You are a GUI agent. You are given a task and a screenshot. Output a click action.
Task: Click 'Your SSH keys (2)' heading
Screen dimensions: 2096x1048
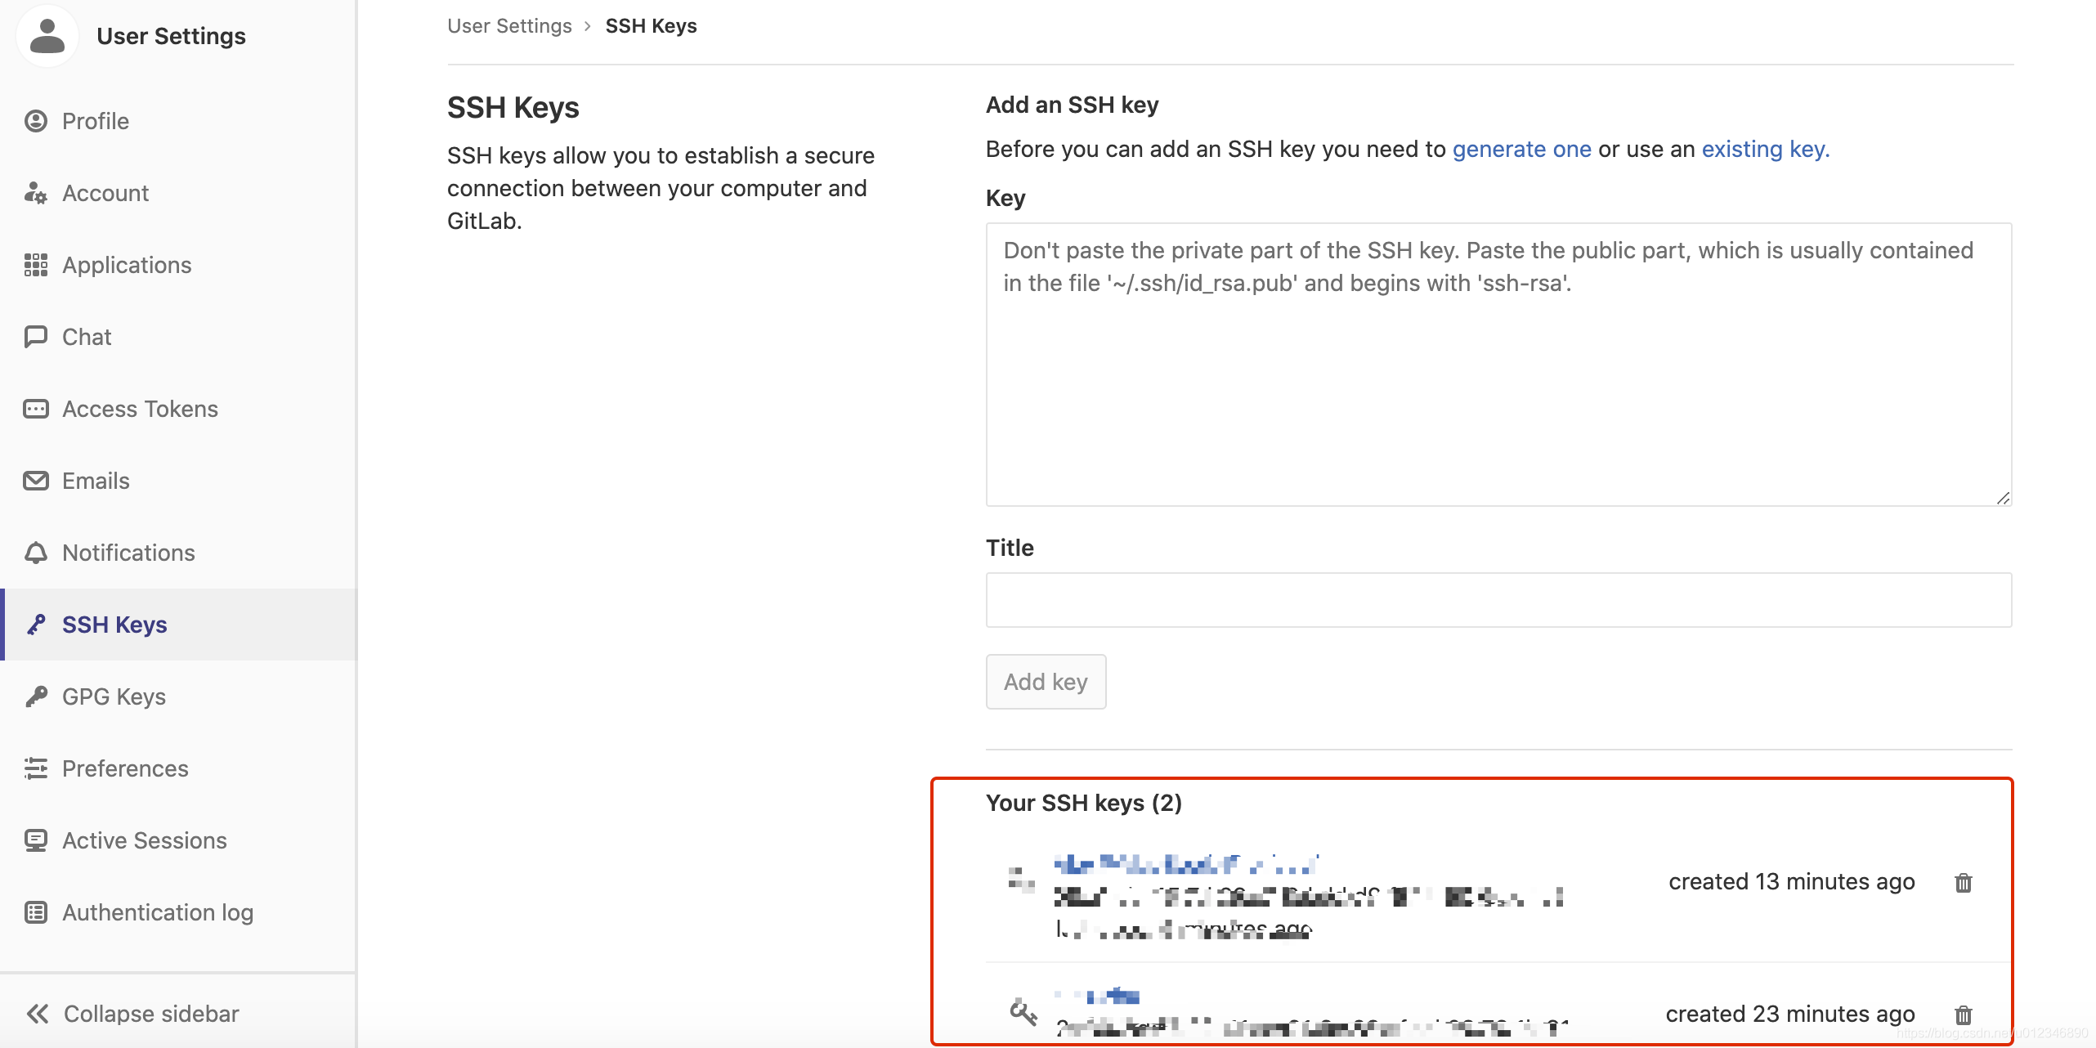(1083, 804)
